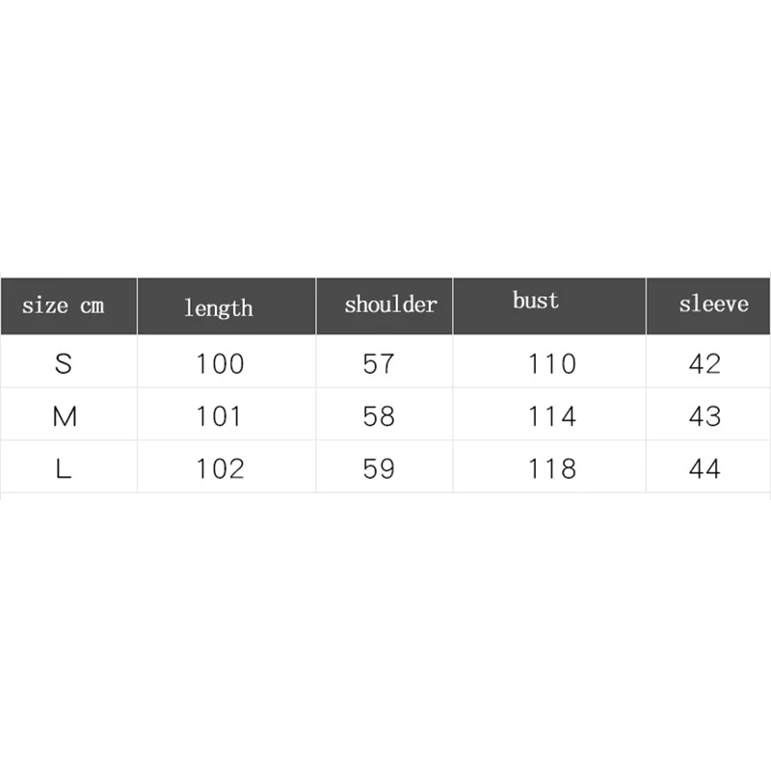
Task: Select the length value 101
Action: pyautogui.click(x=219, y=416)
